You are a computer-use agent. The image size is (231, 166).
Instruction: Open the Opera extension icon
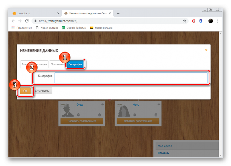coord(193,21)
